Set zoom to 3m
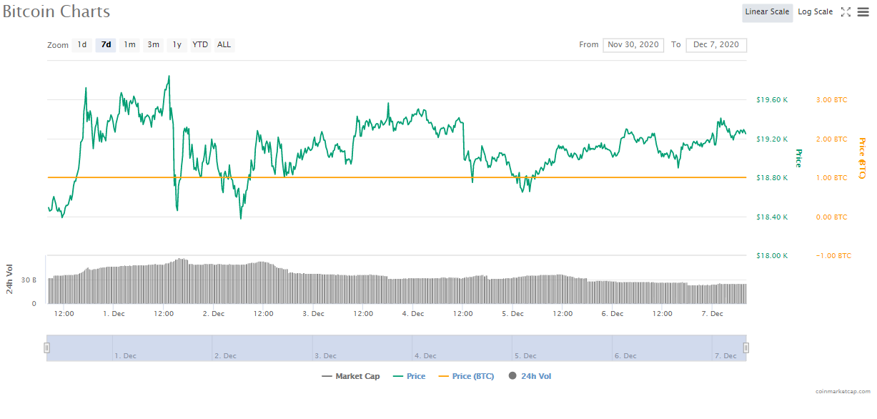This screenshot has height=419, width=877. coord(154,45)
